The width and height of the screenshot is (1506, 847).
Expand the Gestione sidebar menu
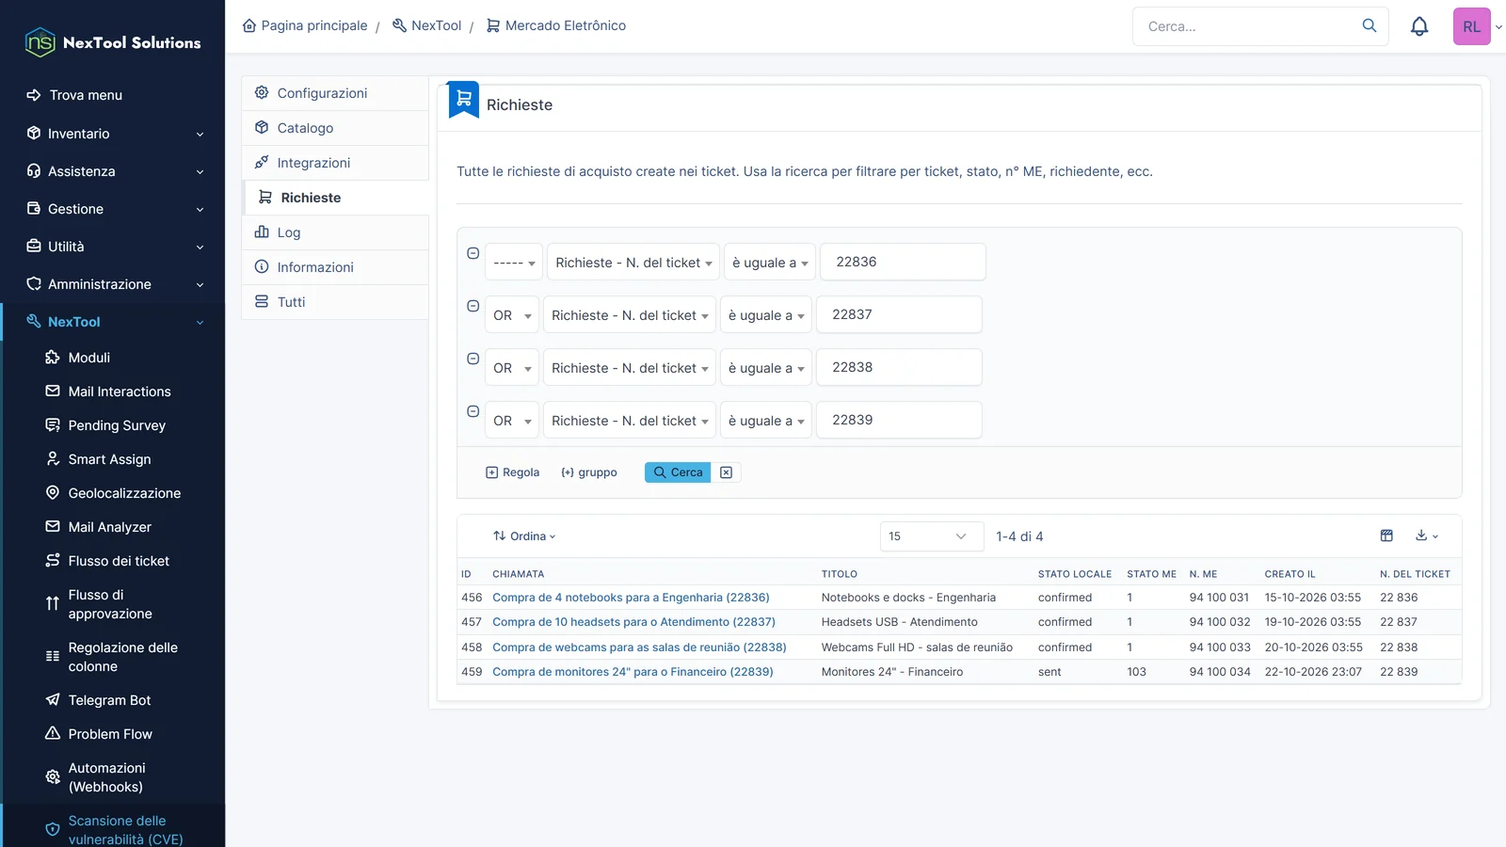(x=115, y=209)
